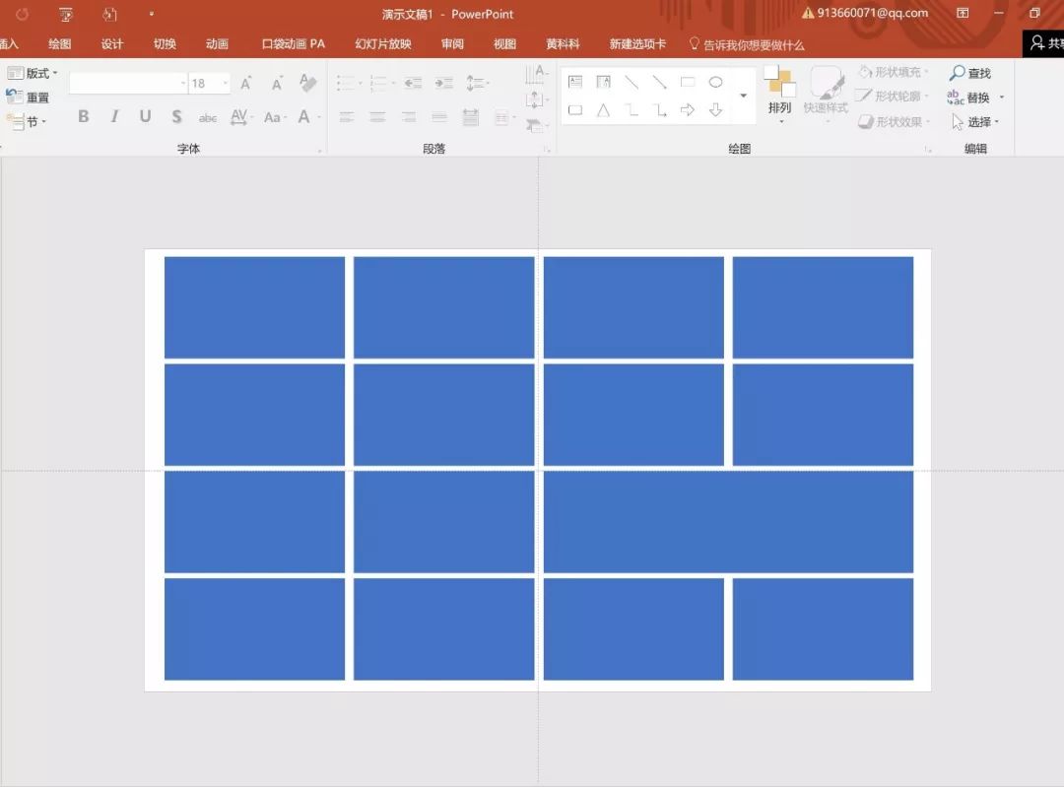Switch to the 设计 (Design) tab

(x=112, y=43)
